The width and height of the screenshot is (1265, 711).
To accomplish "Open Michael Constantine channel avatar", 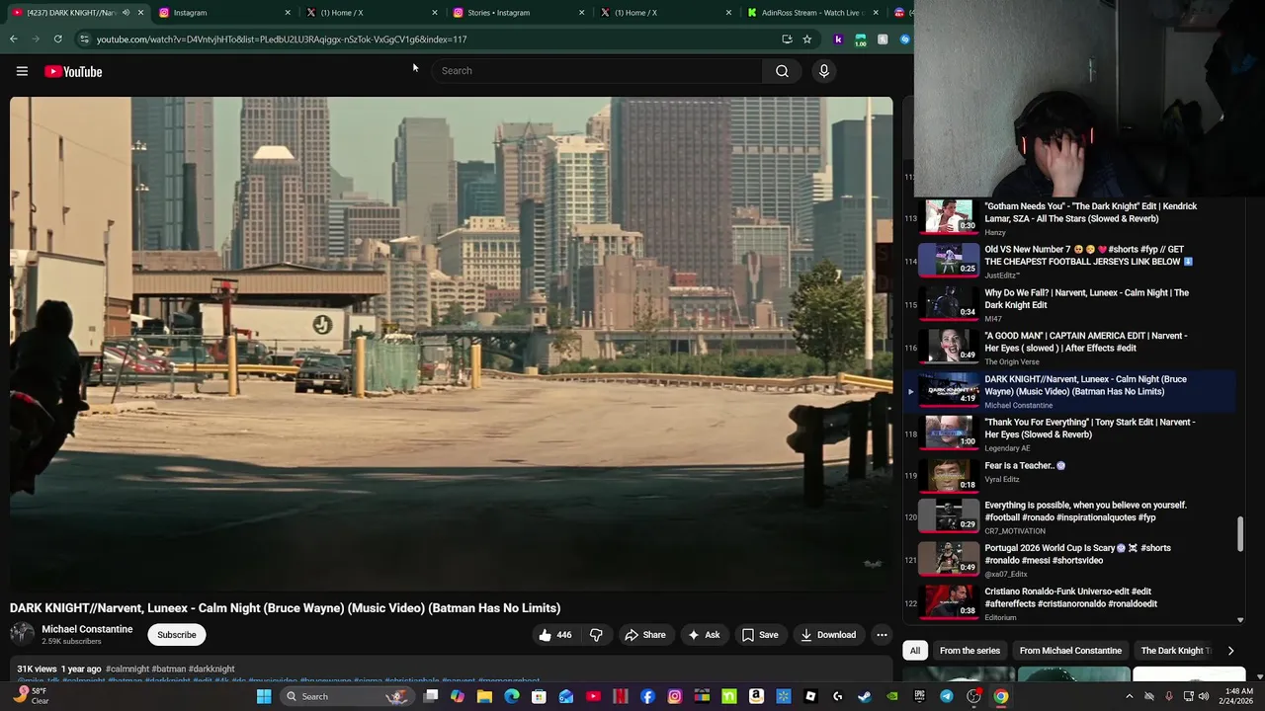I will (x=22, y=634).
